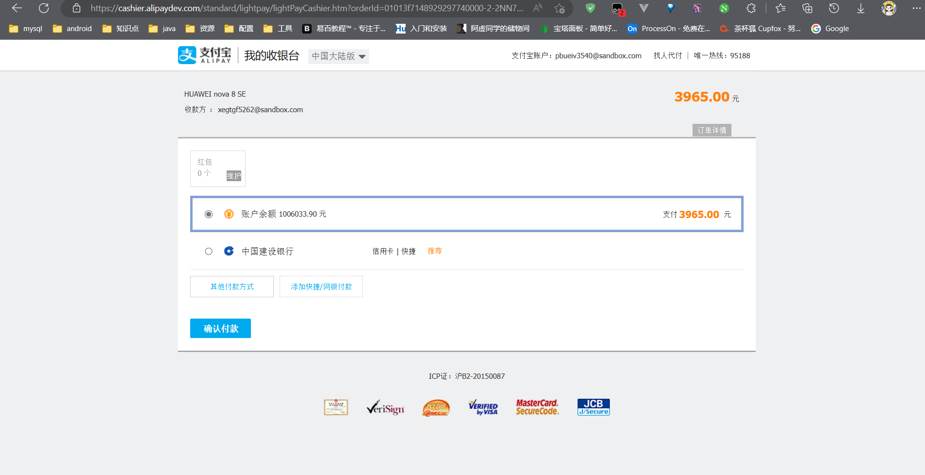This screenshot has height=475, width=925.
Task: Click 添加快捷/网银付款 button
Action: pos(321,287)
